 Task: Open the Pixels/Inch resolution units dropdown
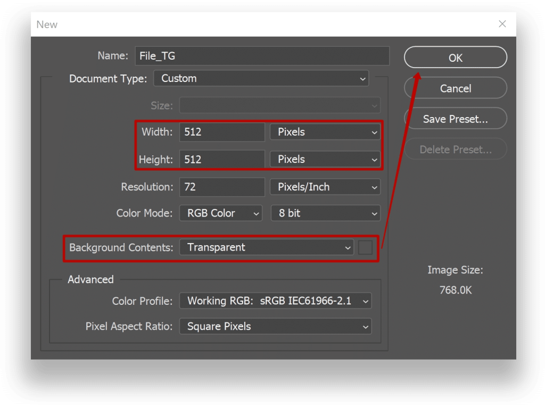point(325,187)
